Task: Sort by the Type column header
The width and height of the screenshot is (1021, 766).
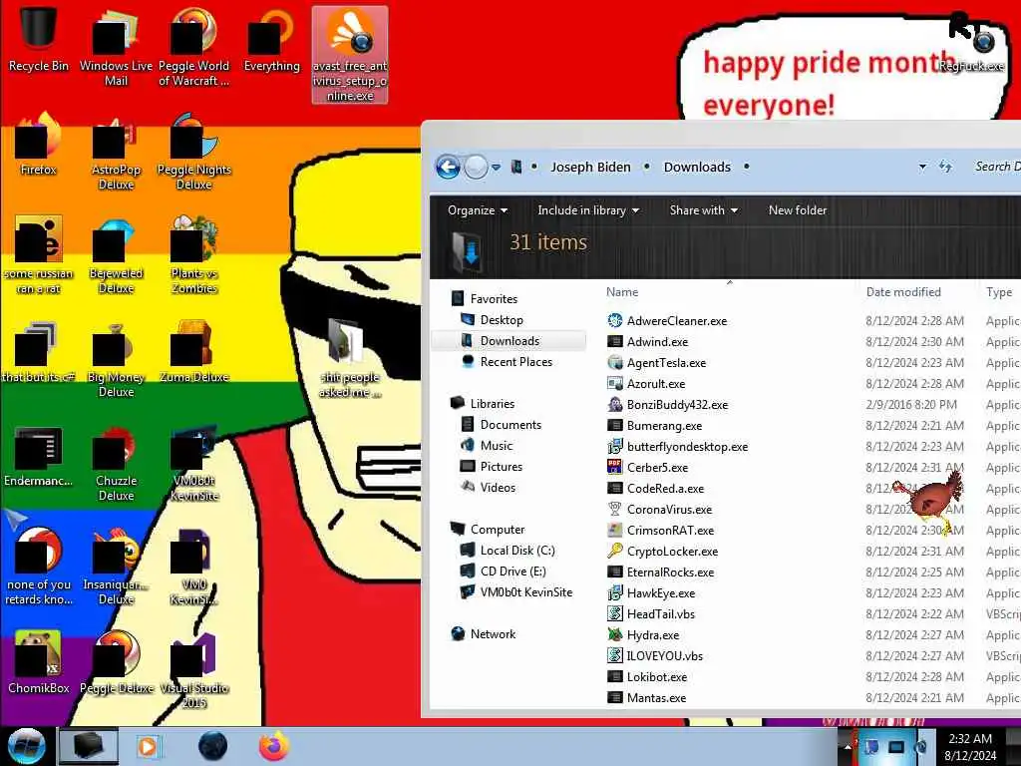Action: point(999,292)
